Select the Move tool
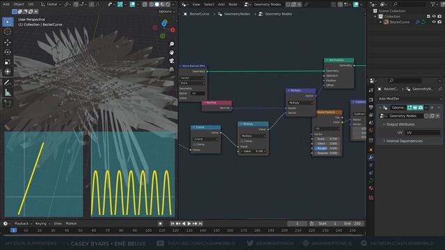The height and width of the screenshot is (250, 445). (x=8, y=42)
